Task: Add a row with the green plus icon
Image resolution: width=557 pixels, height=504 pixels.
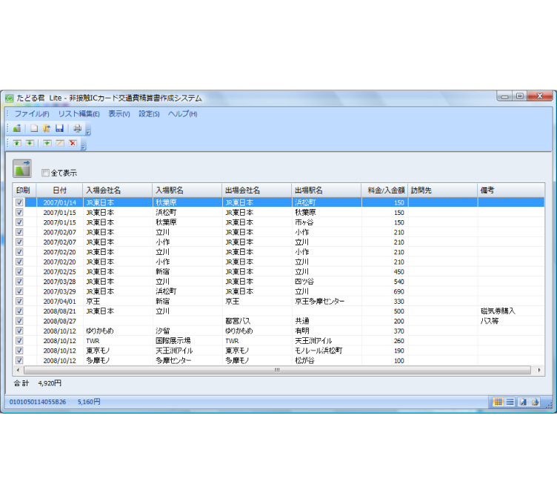Action: tap(47, 143)
